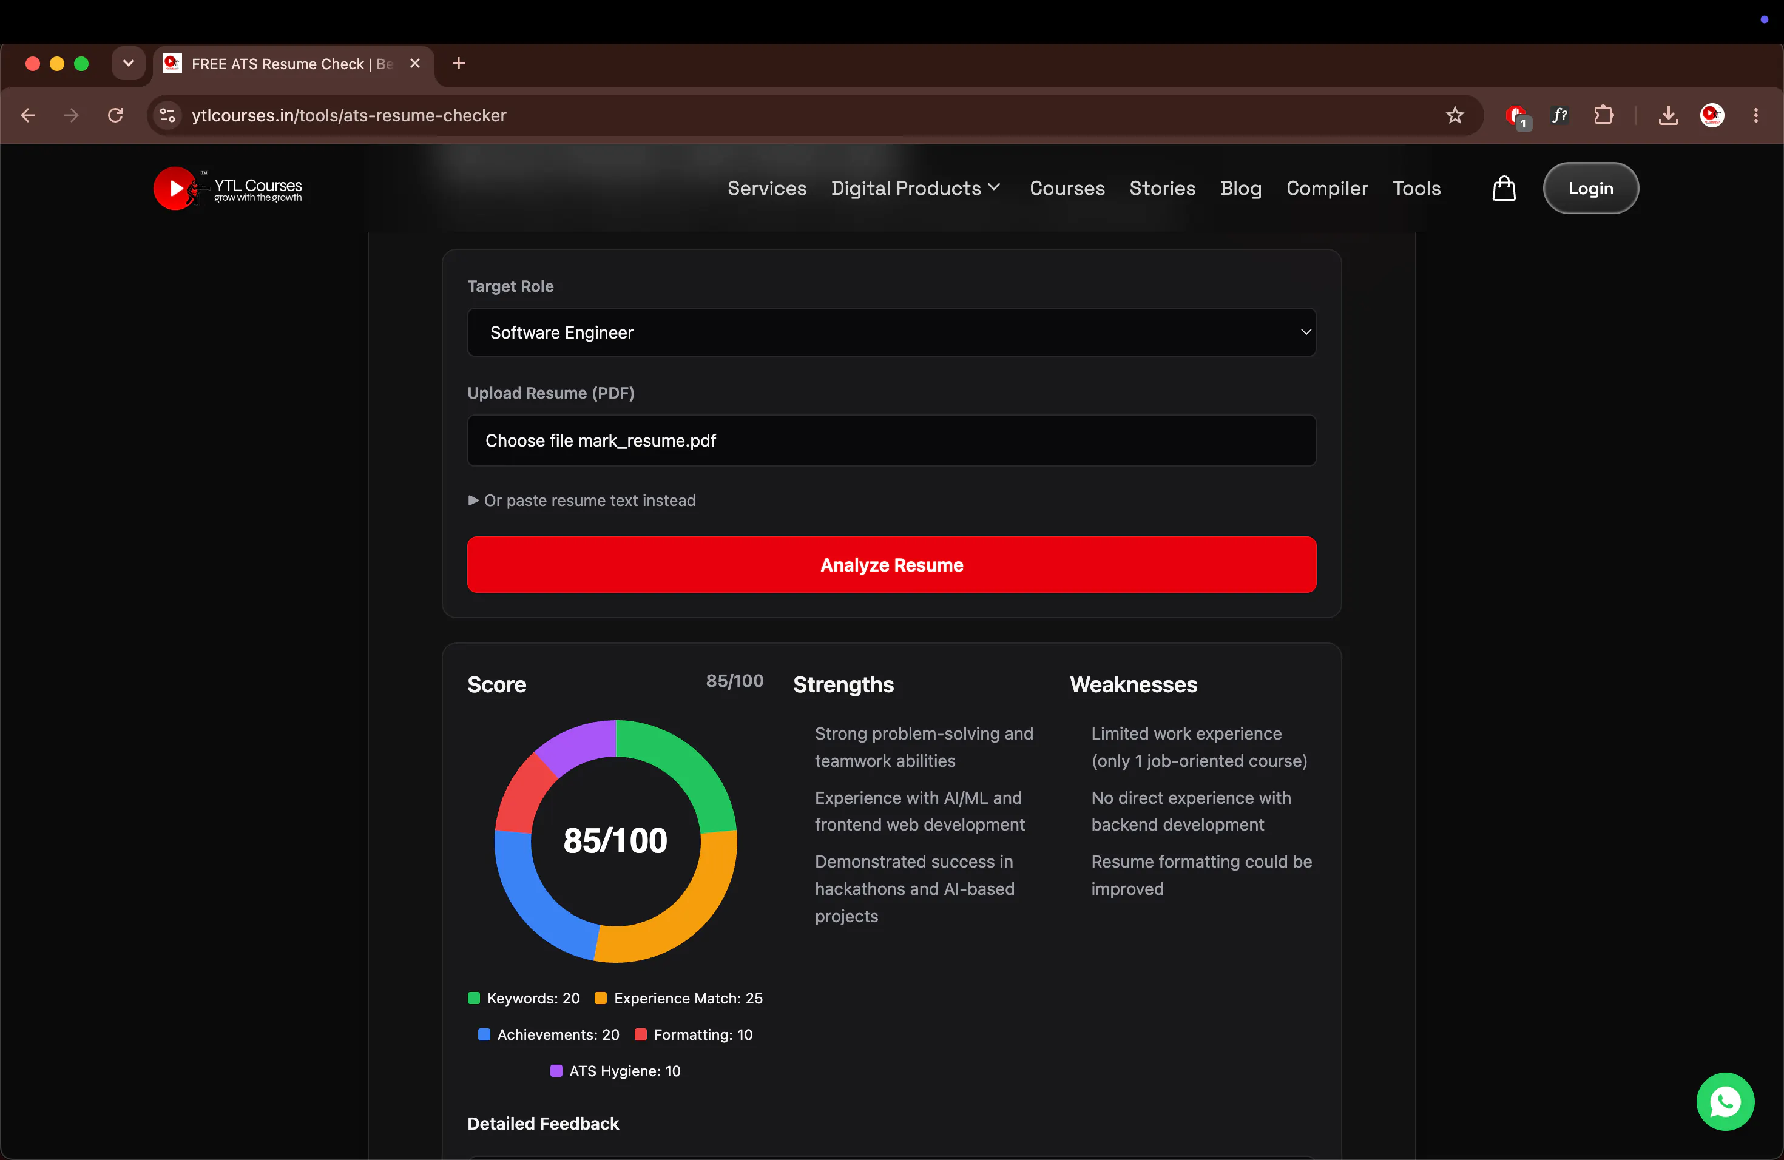Click the Target Role label
Image resolution: width=1784 pixels, height=1160 pixels.
510,286
